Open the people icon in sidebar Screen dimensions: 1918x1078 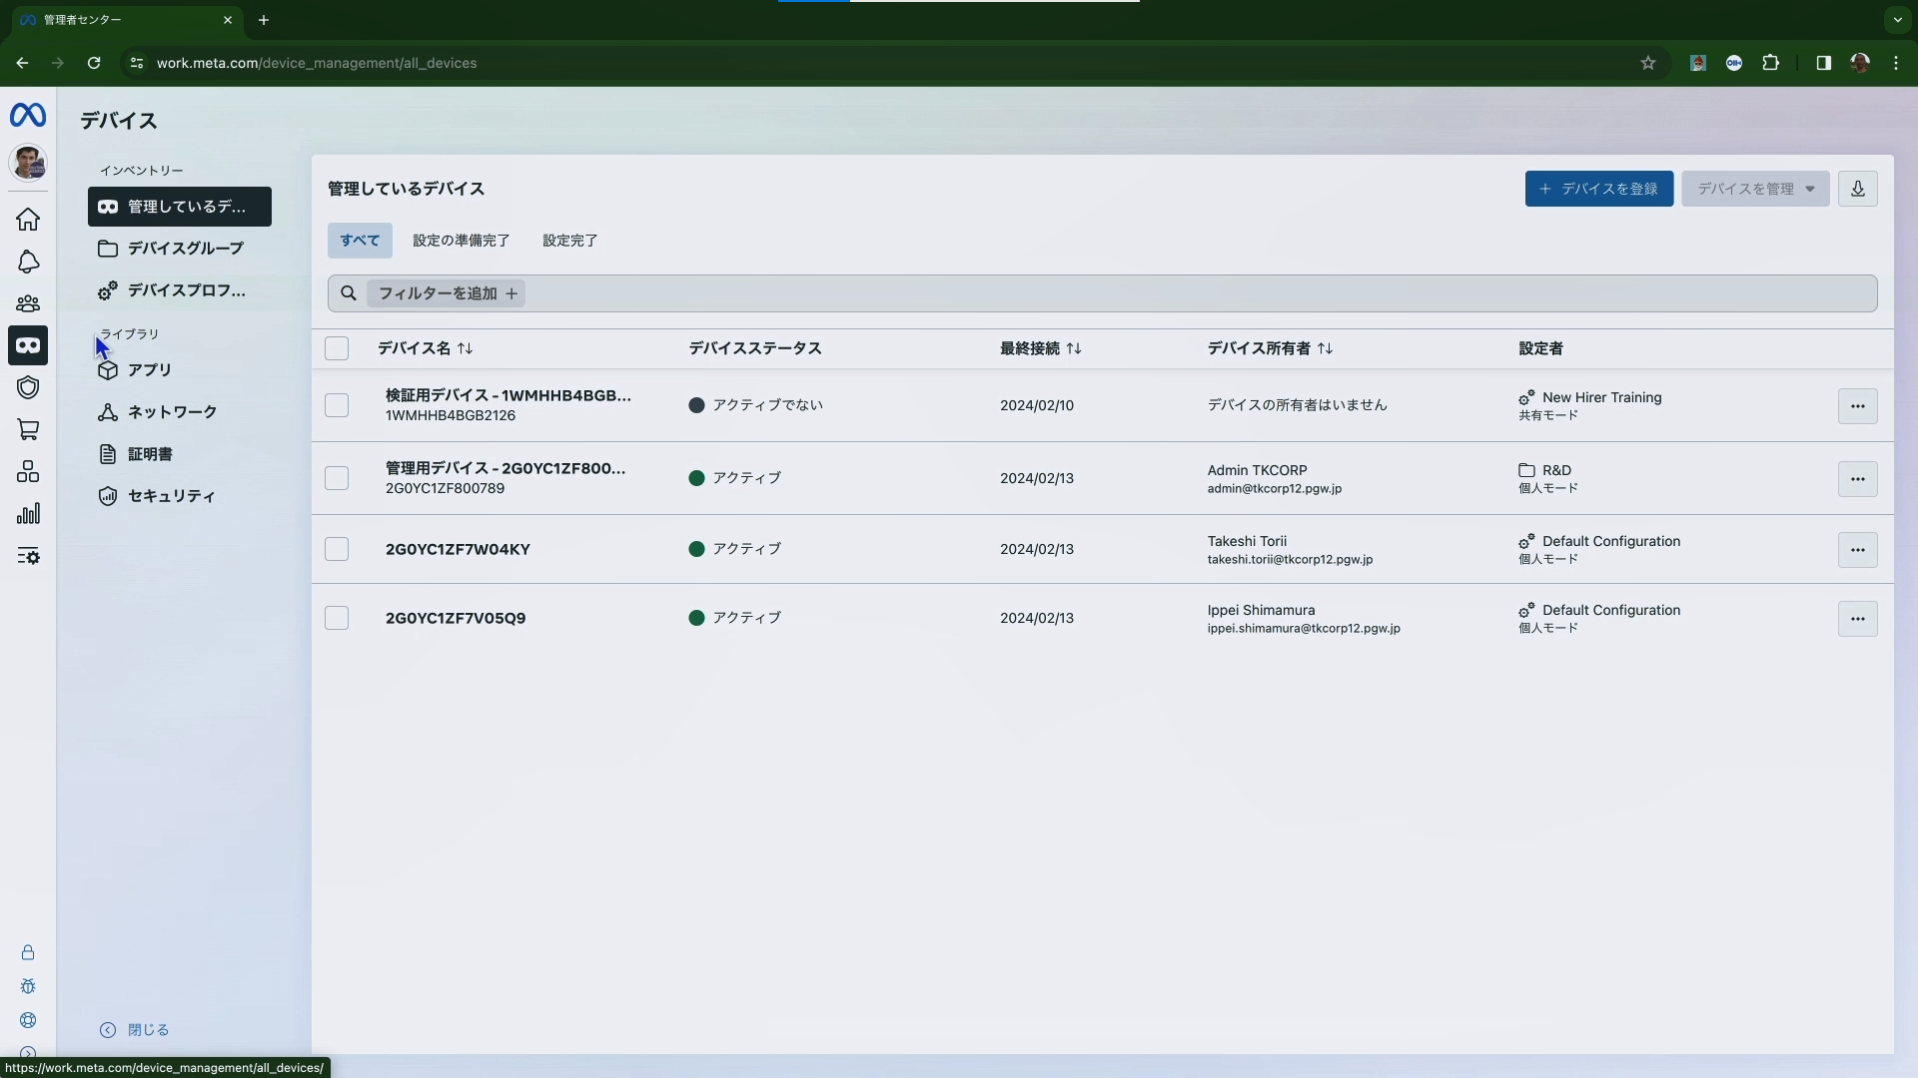(x=28, y=303)
